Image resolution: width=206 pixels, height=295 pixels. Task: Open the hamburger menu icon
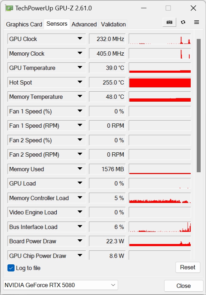tap(197, 22)
